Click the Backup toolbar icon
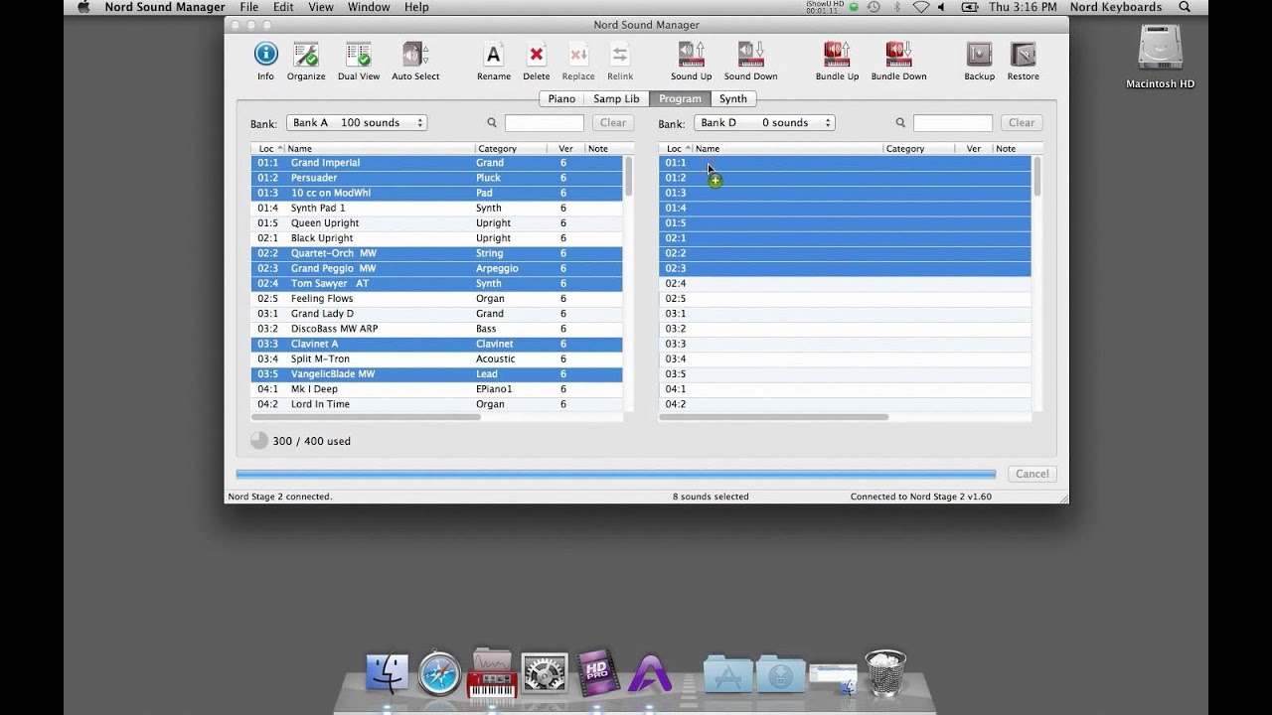The height and width of the screenshot is (715, 1272). click(979, 61)
